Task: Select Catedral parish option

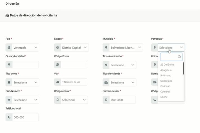Action: [165, 92]
